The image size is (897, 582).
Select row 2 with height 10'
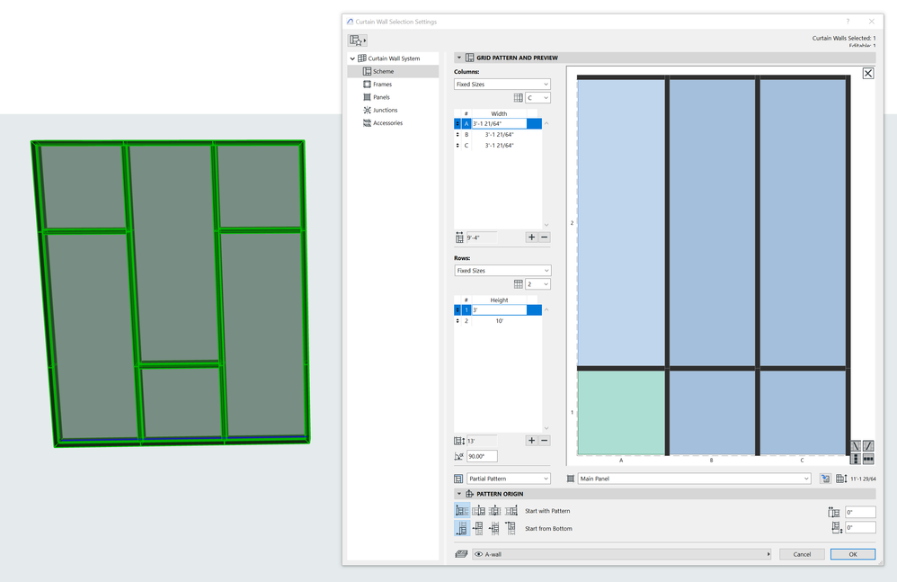click(x=498, y=321)
